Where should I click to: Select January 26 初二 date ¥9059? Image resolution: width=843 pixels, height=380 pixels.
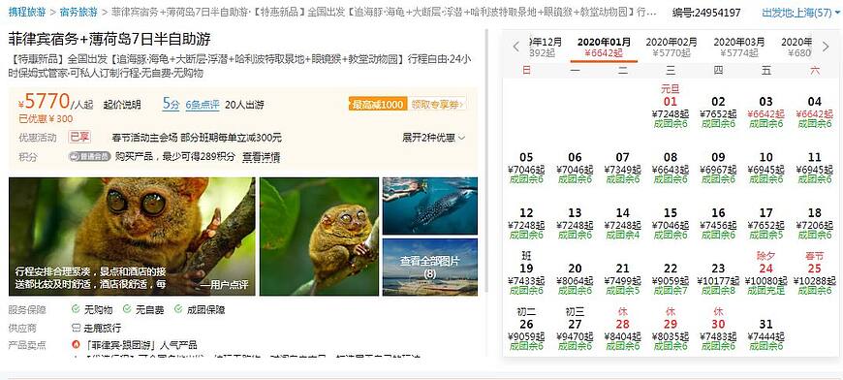point(526,329)
